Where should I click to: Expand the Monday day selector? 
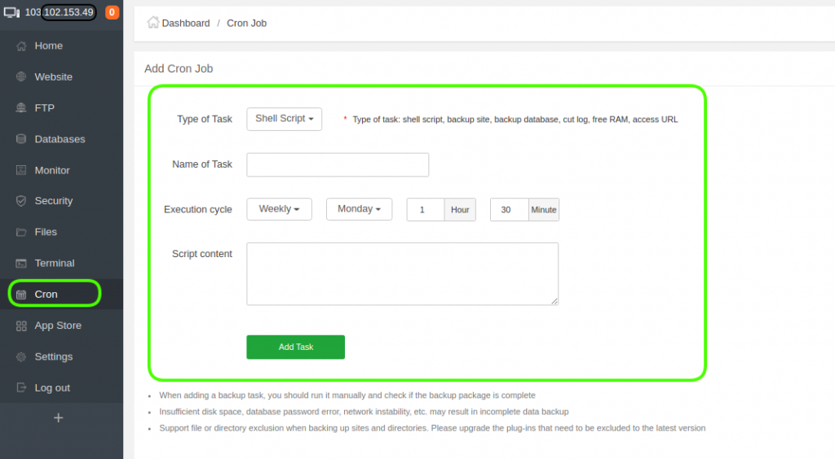pyautogui.click(x=359, y=209)
